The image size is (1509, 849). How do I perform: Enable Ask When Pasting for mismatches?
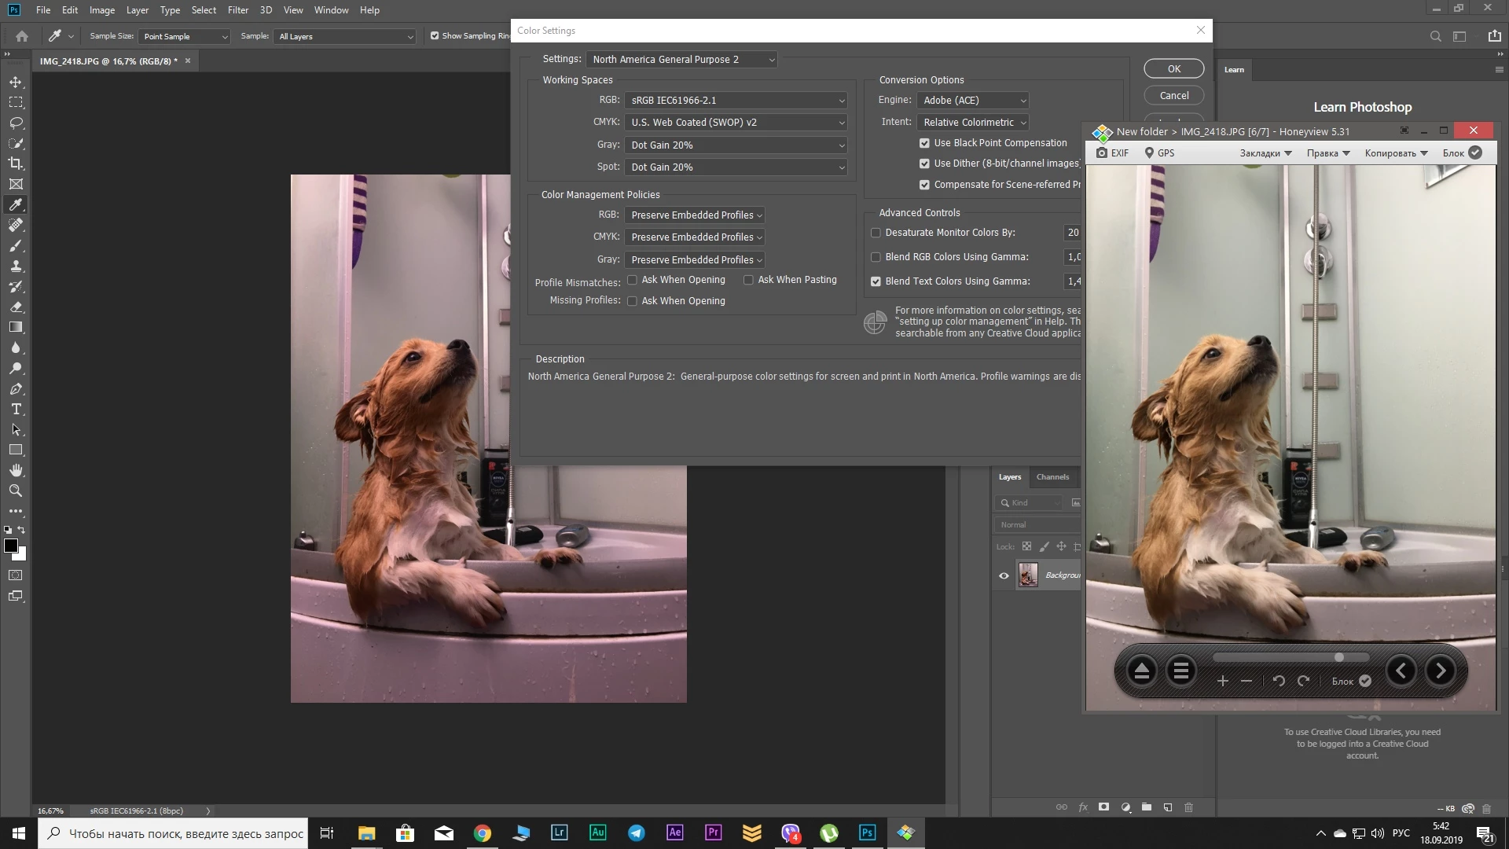748,280
